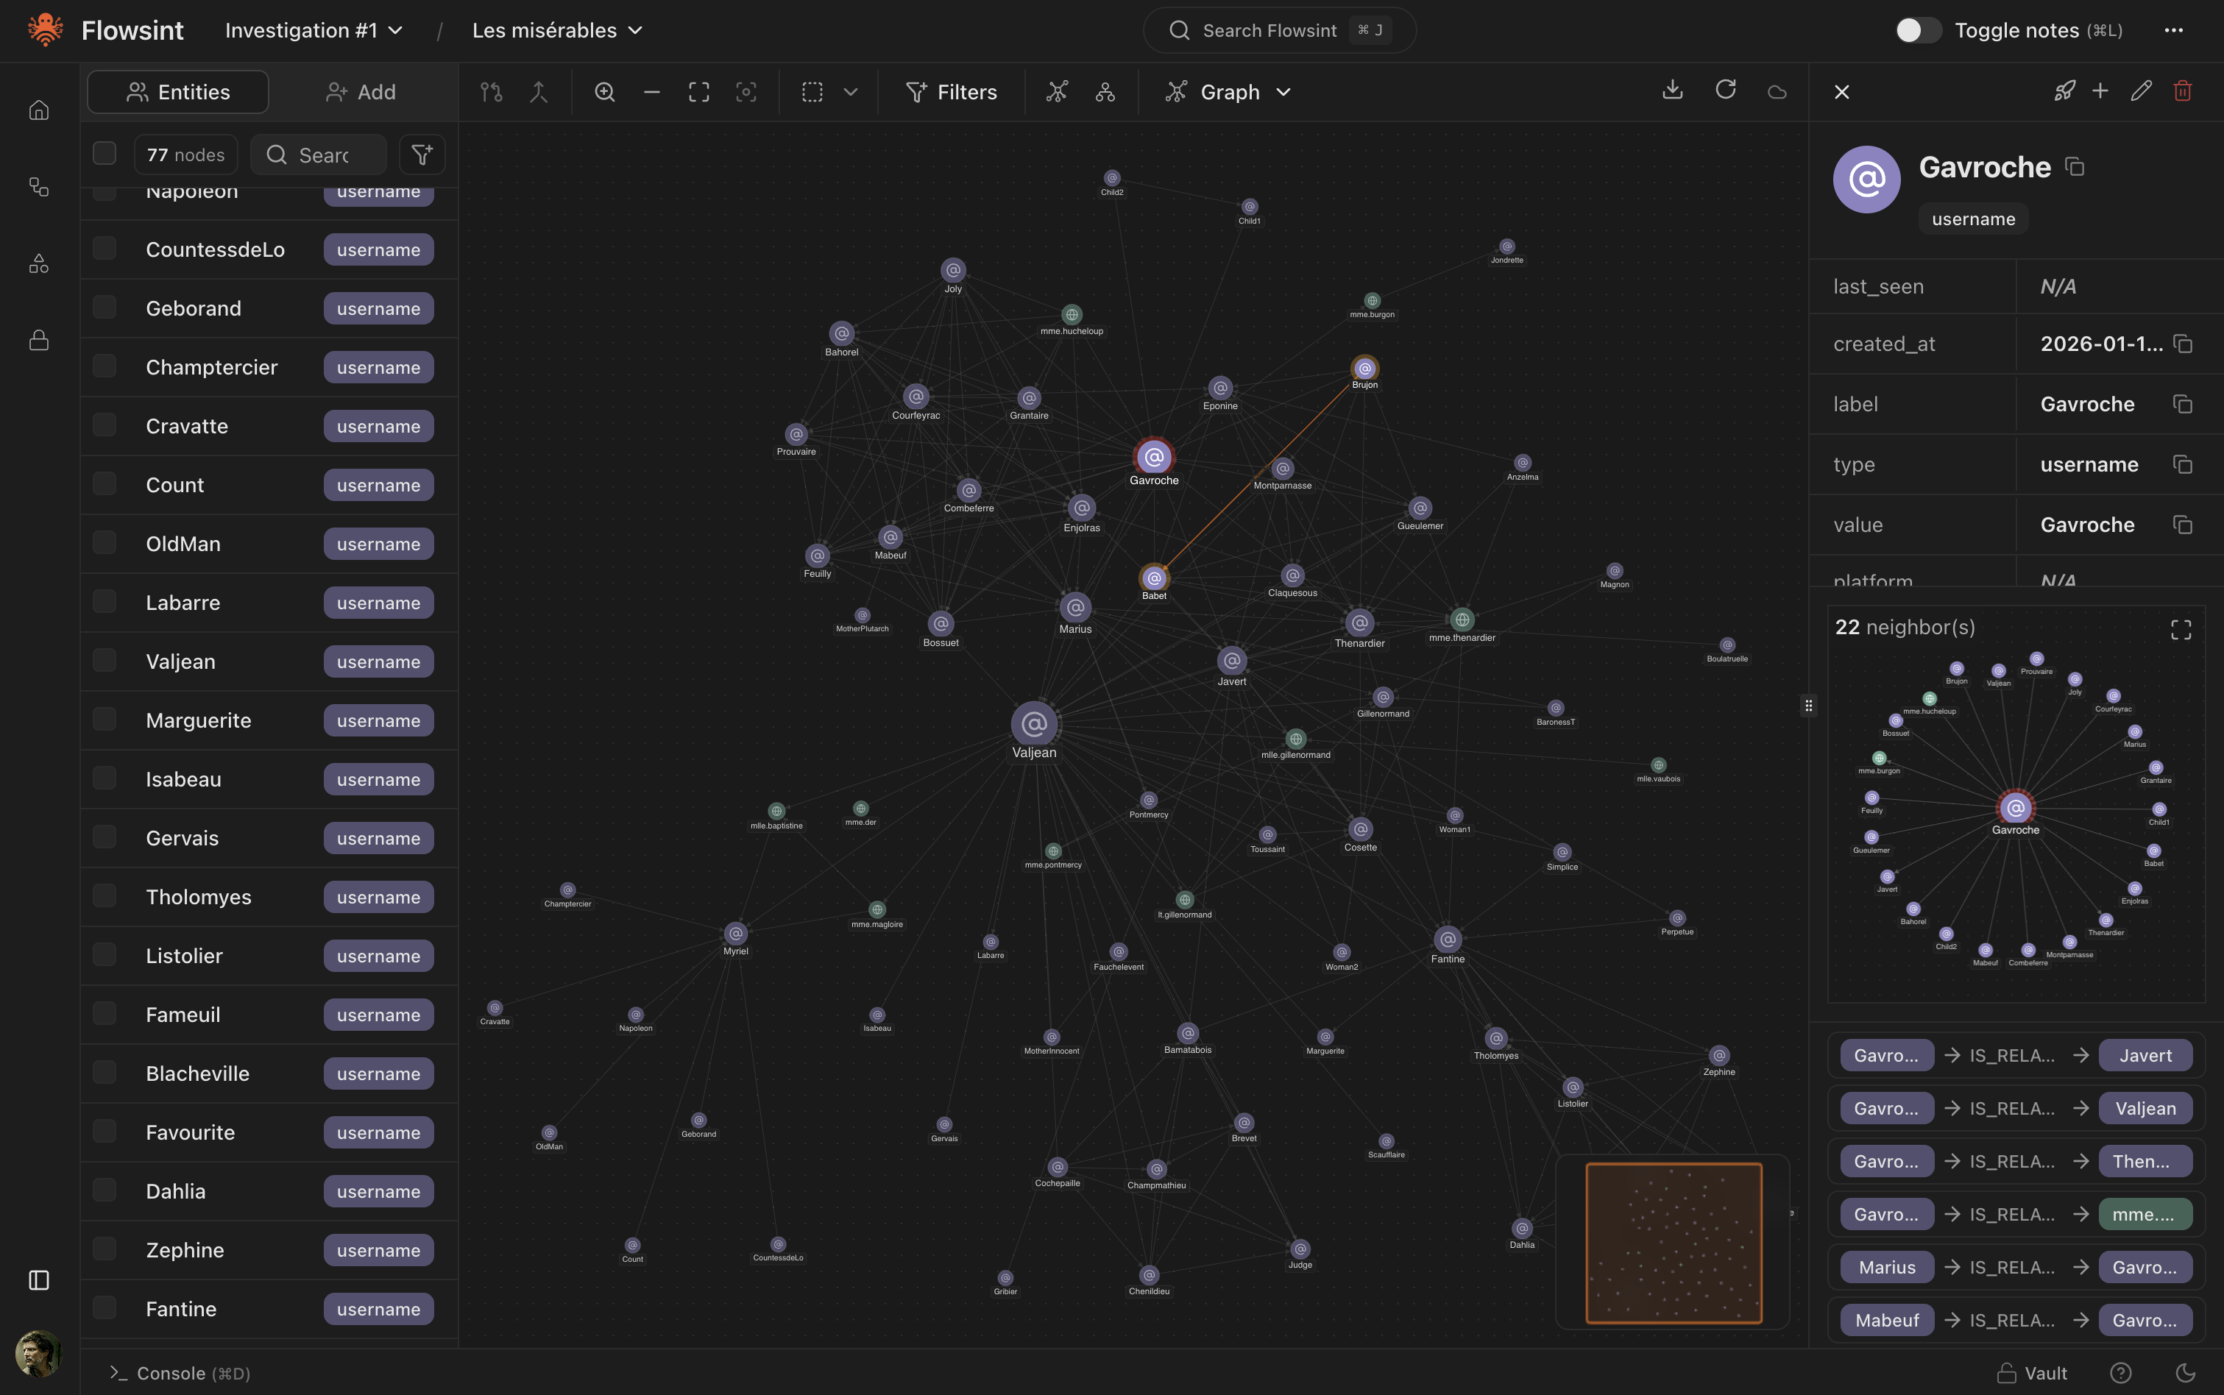Download the graph export
This screenshot has height=1395, width=2224.
pyautogui.click(x=1671, y=90)
